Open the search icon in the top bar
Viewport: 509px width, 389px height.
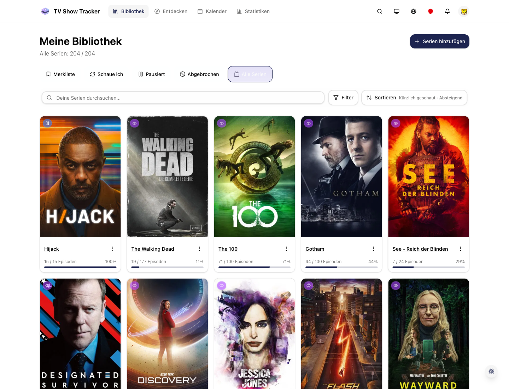(x=379, y=11)
